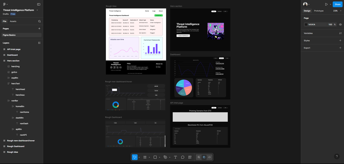Collapse all layers icon in Layers header
Viewport: 344px width, 164px height.
pyautogui.click(x=40, y=43)
